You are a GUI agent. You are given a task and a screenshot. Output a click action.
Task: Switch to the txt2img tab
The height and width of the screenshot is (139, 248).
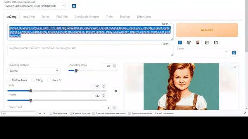point(11,17)
